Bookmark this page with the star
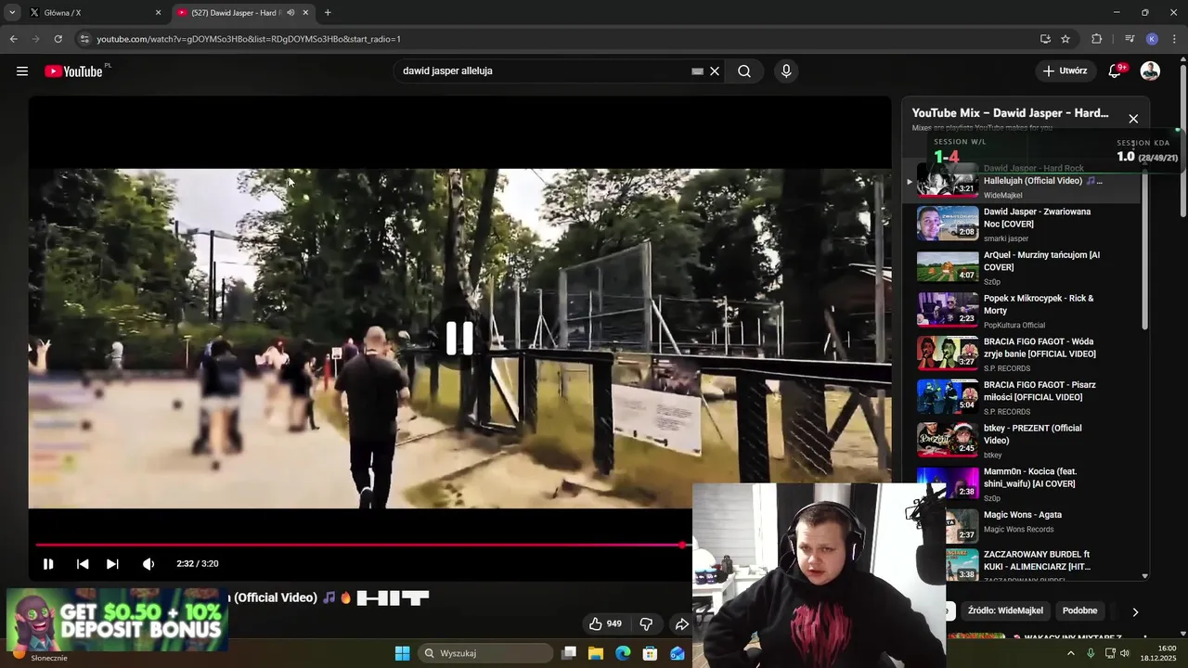The width and height of the screenshot is (1188, 668). 1065,39
